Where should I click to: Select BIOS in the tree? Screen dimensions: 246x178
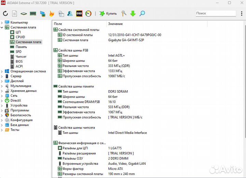(x=19, y=61)
